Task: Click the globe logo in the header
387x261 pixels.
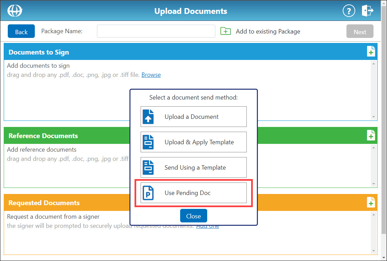Action: [x=15, y=10]
